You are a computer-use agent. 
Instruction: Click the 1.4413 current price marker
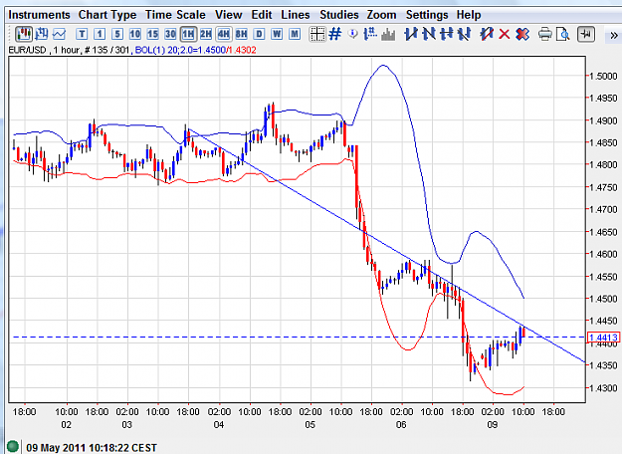tap(603, 338)
